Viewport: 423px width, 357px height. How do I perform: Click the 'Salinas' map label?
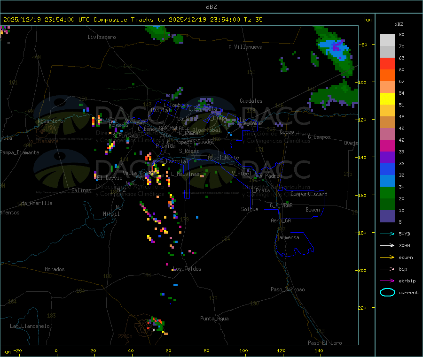pyautogui.click(x=81, y=190)
